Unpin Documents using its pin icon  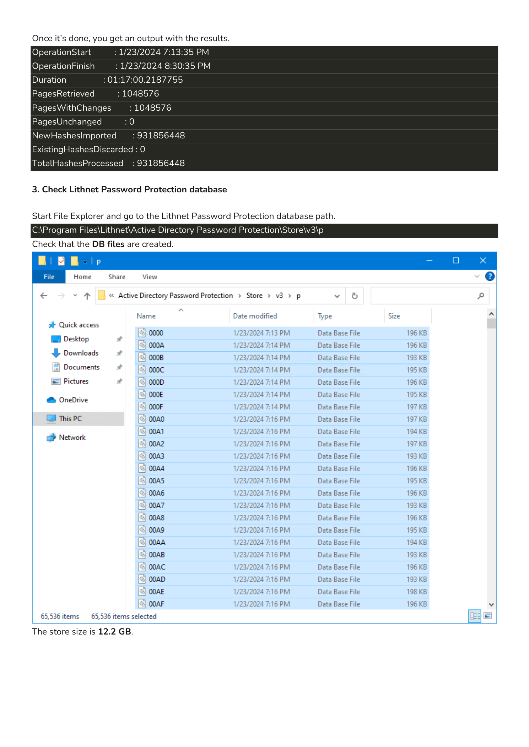click(119, 367)
